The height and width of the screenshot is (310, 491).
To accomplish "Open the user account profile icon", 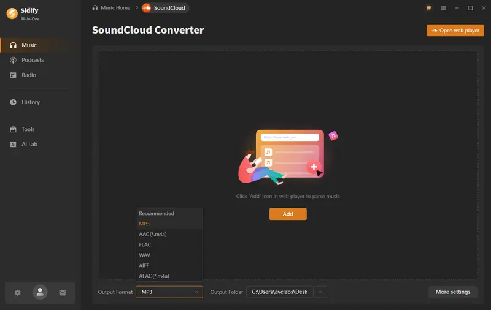I will pyautogui.click(x=40, y=292).
